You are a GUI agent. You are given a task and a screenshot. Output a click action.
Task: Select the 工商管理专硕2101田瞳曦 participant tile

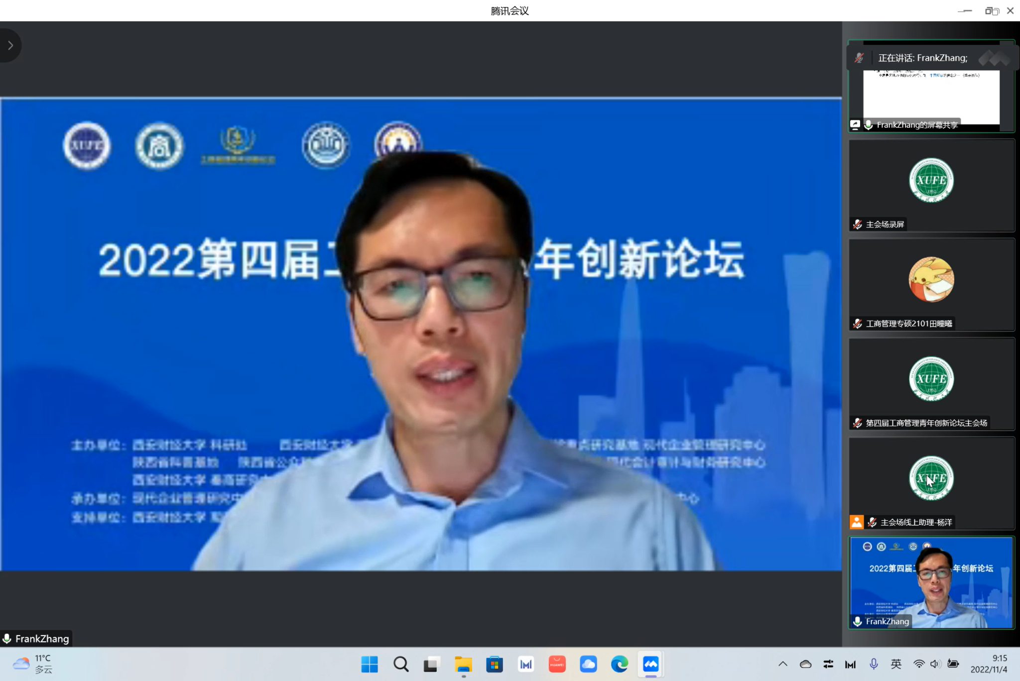931,285
